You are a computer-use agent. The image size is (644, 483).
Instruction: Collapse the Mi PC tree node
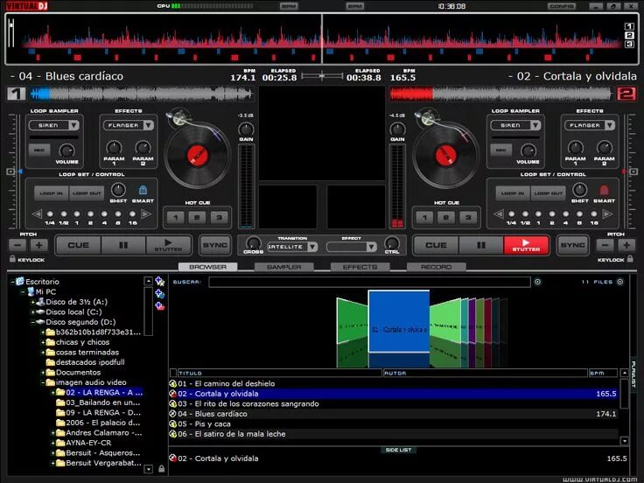click(x=23, y=292)
